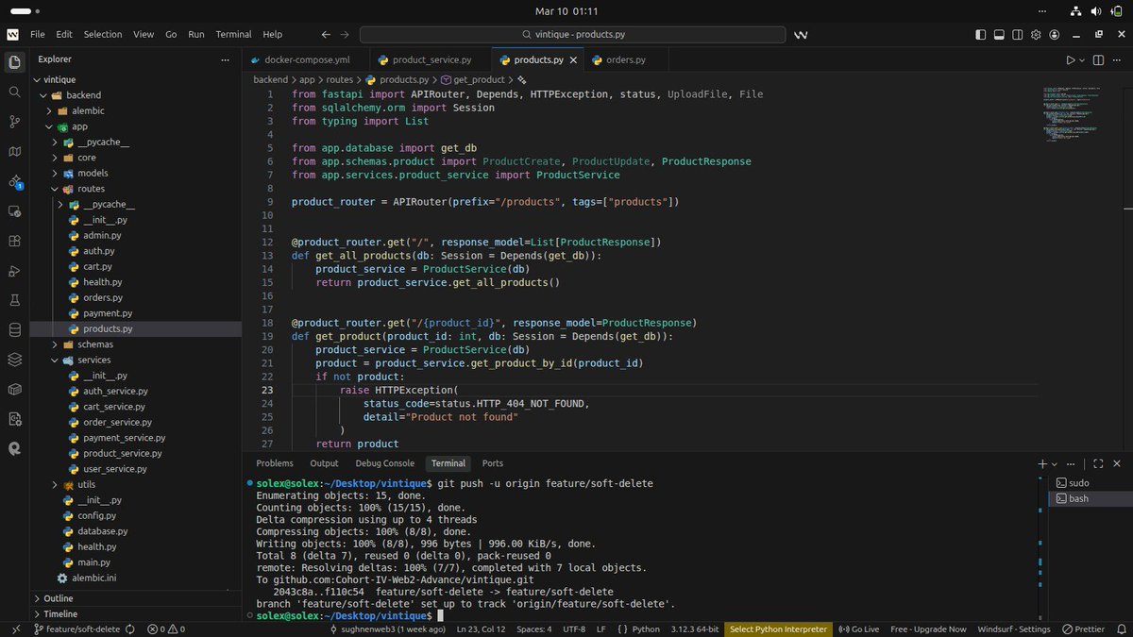1133x637 pixels.
Task: Open the Selection menu
Action: 103,34
